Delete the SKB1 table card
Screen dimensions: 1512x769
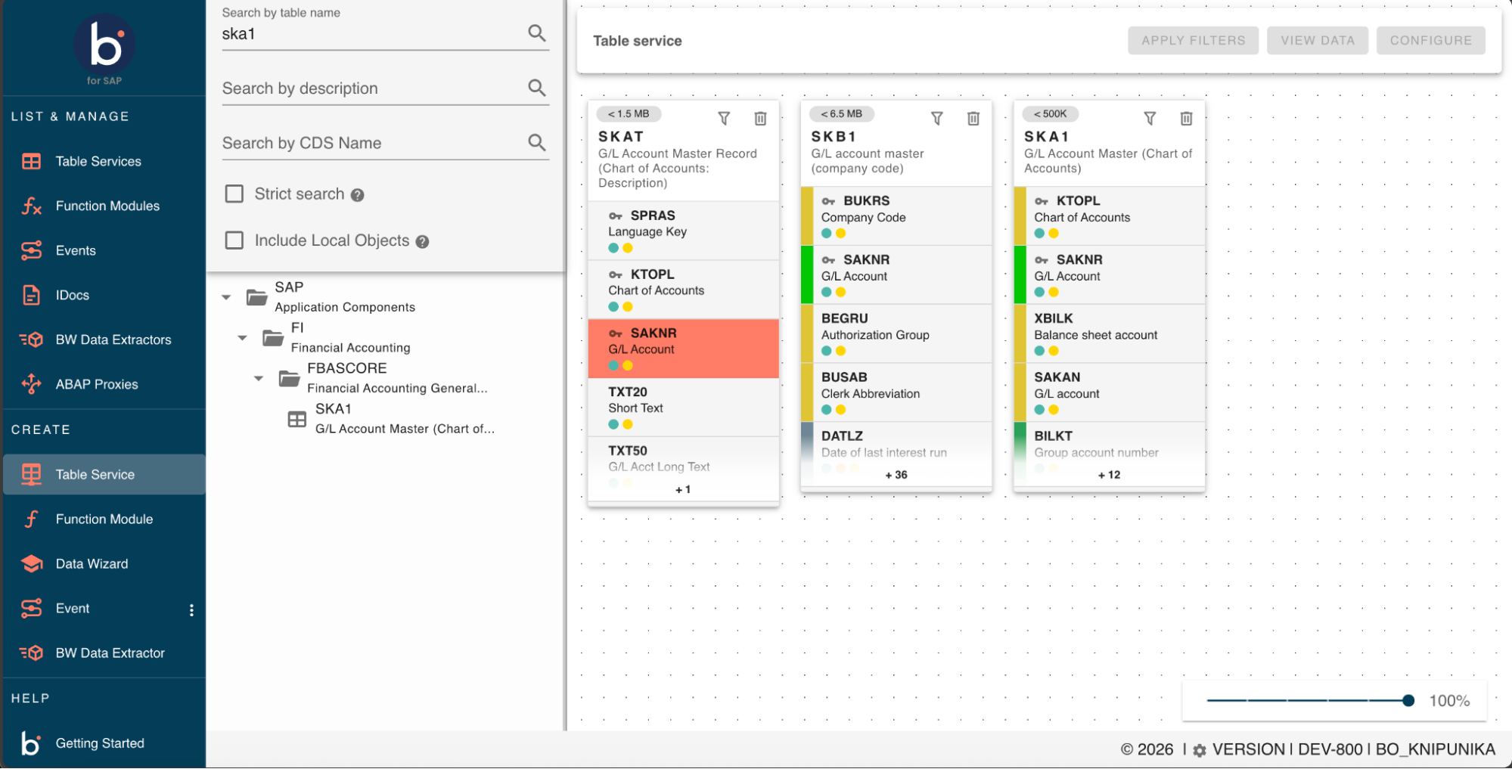(x=973, y=119)
